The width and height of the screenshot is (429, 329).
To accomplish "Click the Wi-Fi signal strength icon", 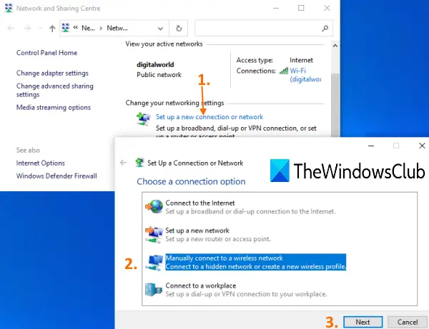I will [284, 71].
